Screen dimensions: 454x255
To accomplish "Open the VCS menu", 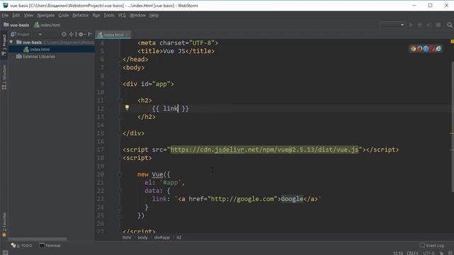I will [122, 16].
